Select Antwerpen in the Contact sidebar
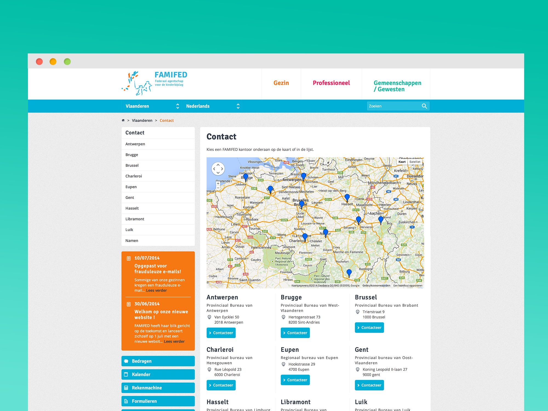Viewport: 548px width, 411px height. pyautogui.click(x=158, y=144)
